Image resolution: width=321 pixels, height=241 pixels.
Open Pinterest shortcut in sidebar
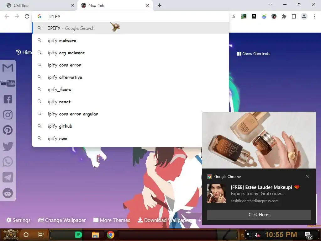tap(8, 130)
